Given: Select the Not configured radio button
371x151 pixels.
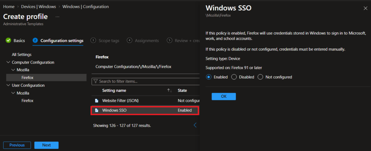Looking at the screenshot, I should pos(260,77).
